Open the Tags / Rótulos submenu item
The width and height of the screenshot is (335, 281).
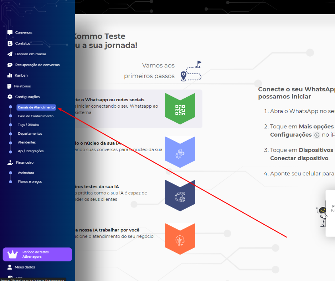tap(29, 125)
